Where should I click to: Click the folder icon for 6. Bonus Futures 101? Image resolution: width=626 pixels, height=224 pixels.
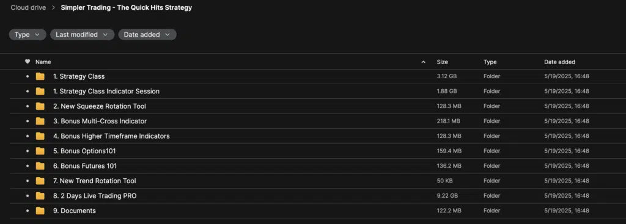point(40,166)
